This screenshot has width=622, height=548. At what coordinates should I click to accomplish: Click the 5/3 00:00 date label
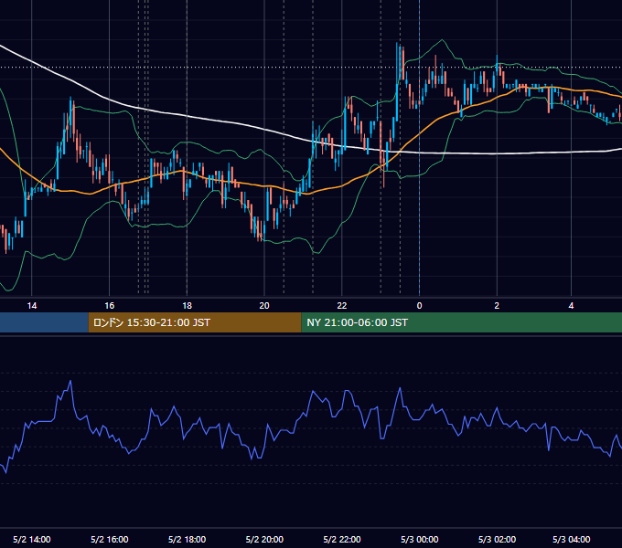[x=419, y=539]
